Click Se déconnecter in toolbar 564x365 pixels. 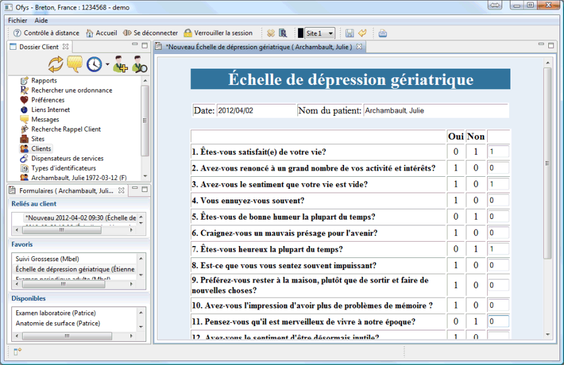click(151, 33)
